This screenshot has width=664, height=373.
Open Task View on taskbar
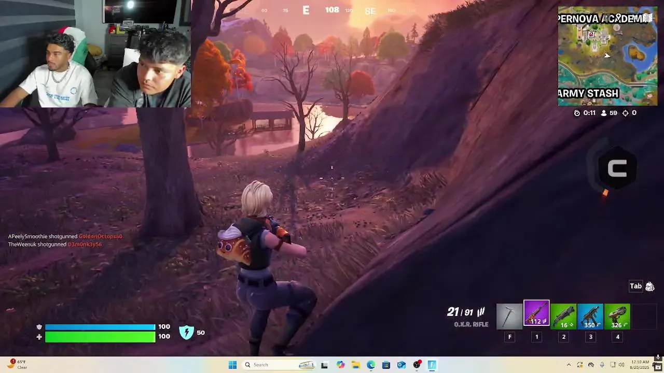[324, 365]
